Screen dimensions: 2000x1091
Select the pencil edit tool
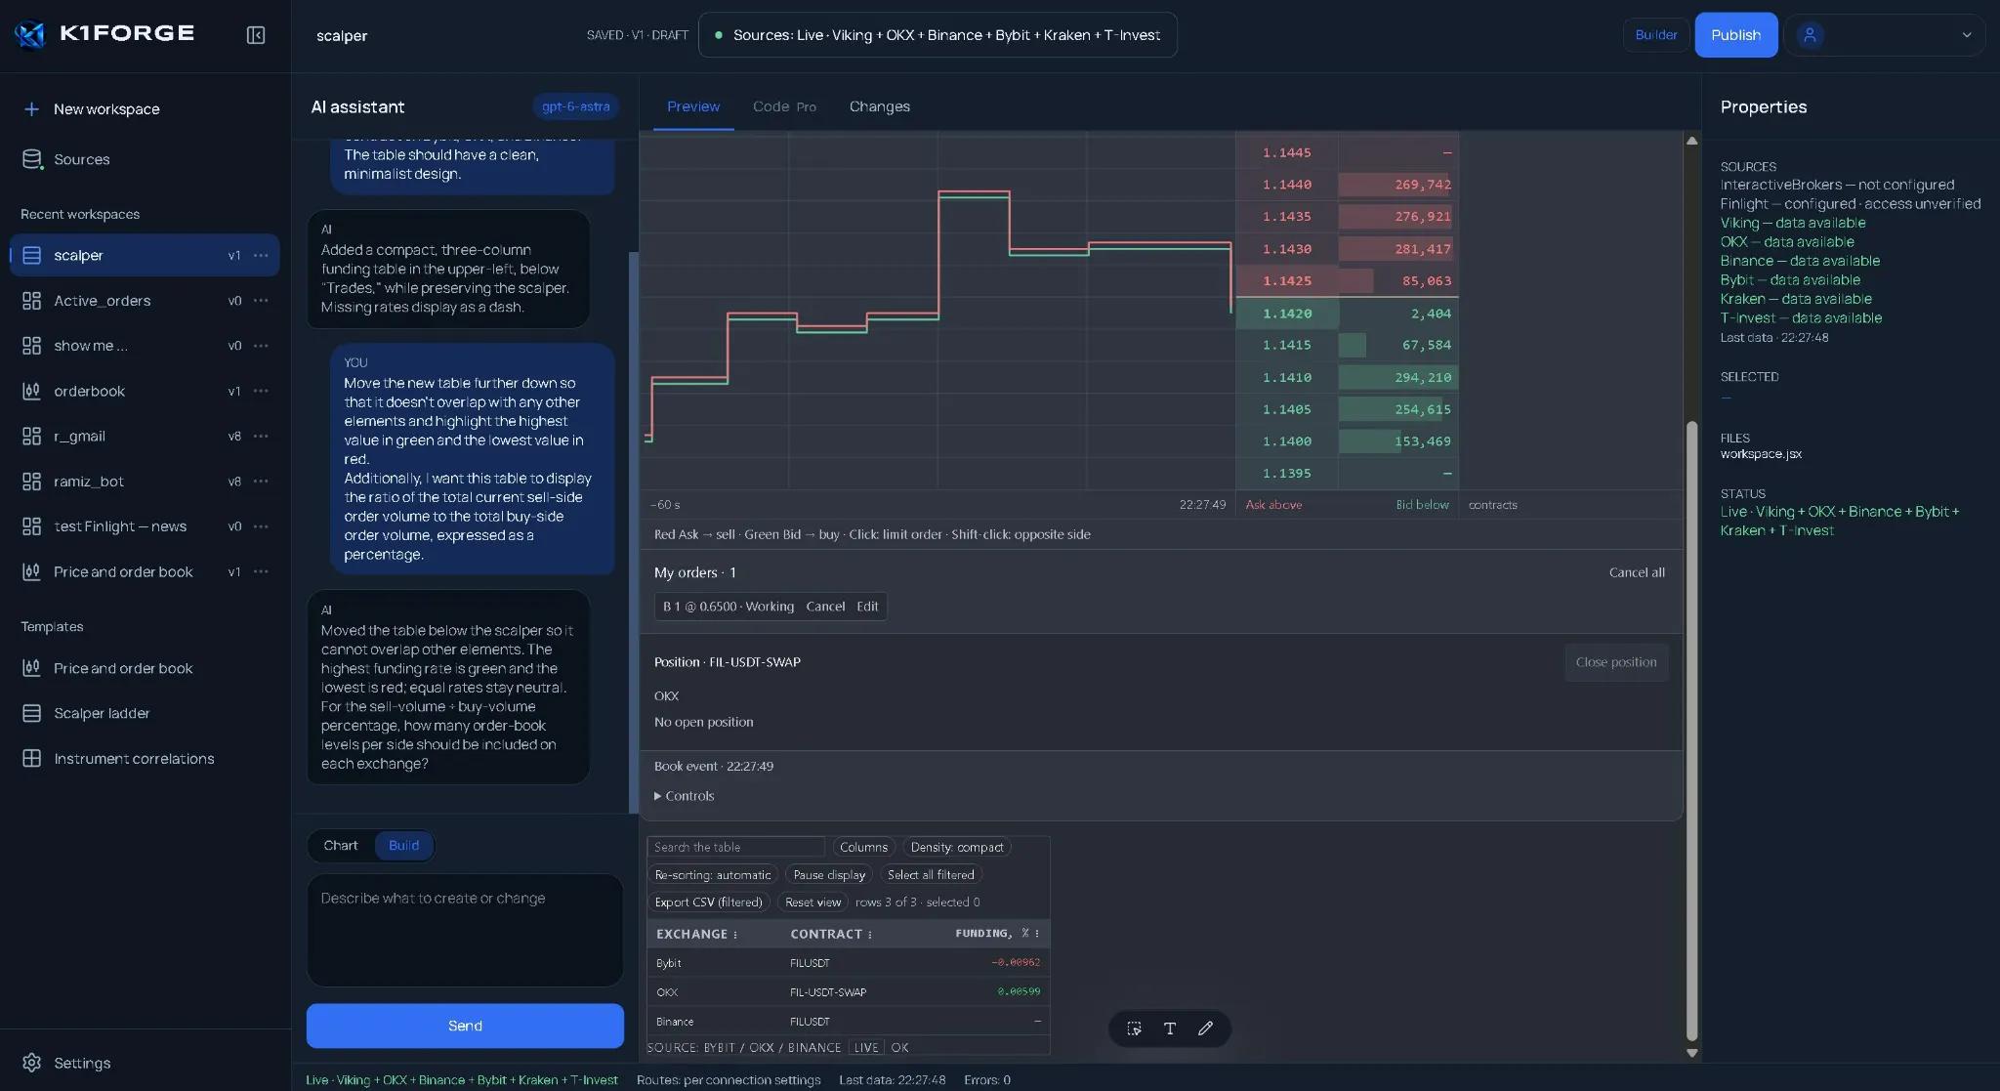[1206, 1028]
